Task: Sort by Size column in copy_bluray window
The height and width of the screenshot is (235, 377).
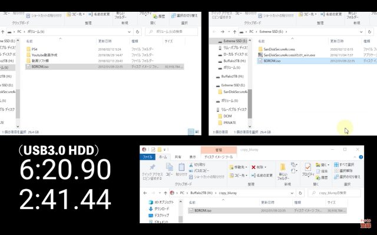Action: [331, 202]
